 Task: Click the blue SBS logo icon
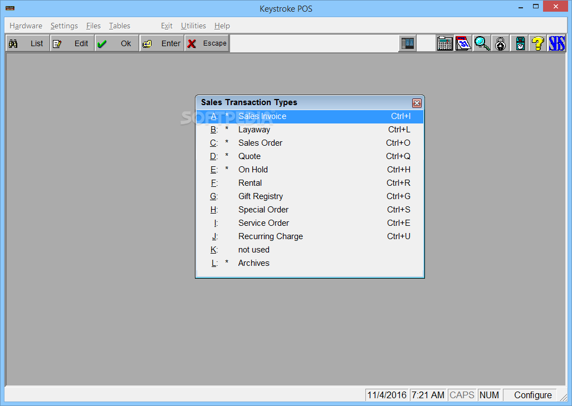tap(556, 44)
